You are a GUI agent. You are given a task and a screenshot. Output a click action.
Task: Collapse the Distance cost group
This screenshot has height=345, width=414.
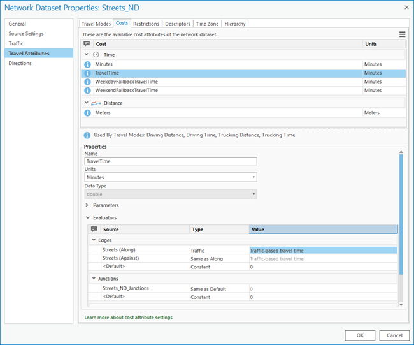click(87, 103)
